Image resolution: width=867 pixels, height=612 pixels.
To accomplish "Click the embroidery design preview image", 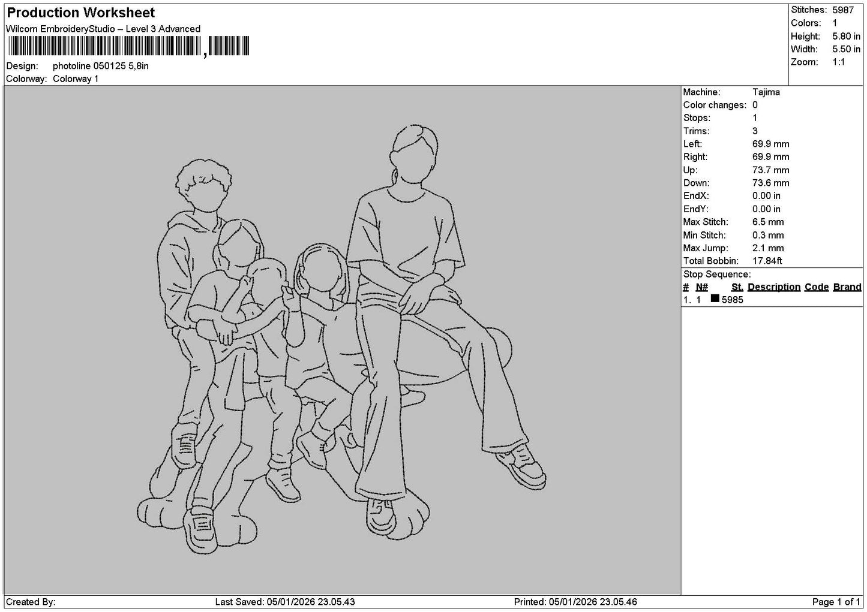I will [342, 340].
